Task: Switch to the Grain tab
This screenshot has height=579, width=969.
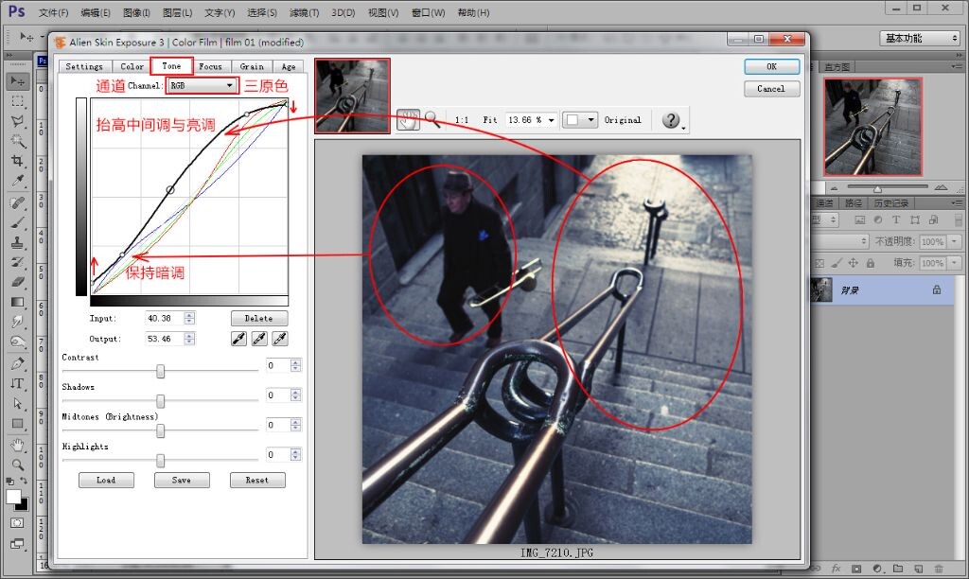Action: point(252,66)
